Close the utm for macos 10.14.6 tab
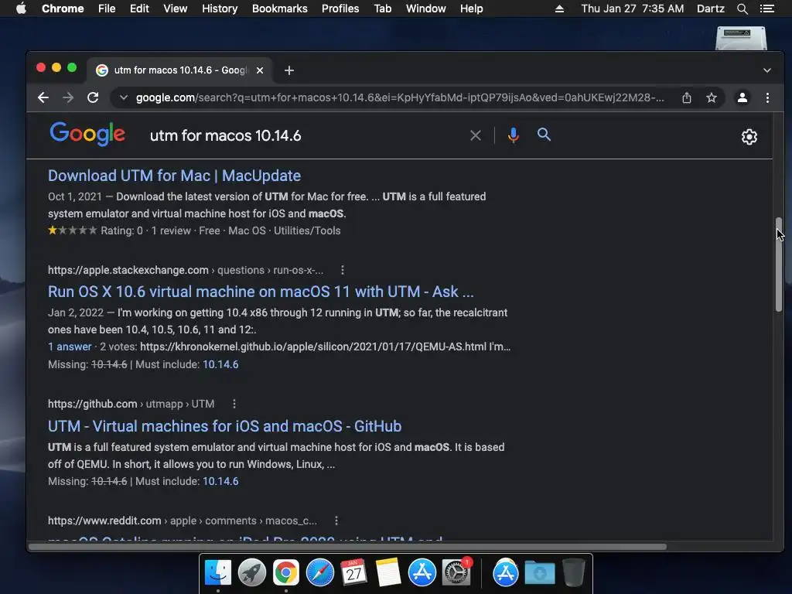 (260, 70)
